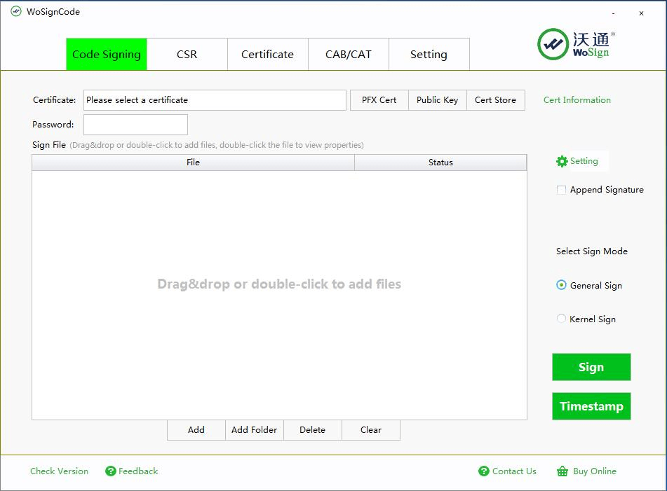Click the gear icon next to Setting
The image size is (667, 491).
[x=562, y=161]
